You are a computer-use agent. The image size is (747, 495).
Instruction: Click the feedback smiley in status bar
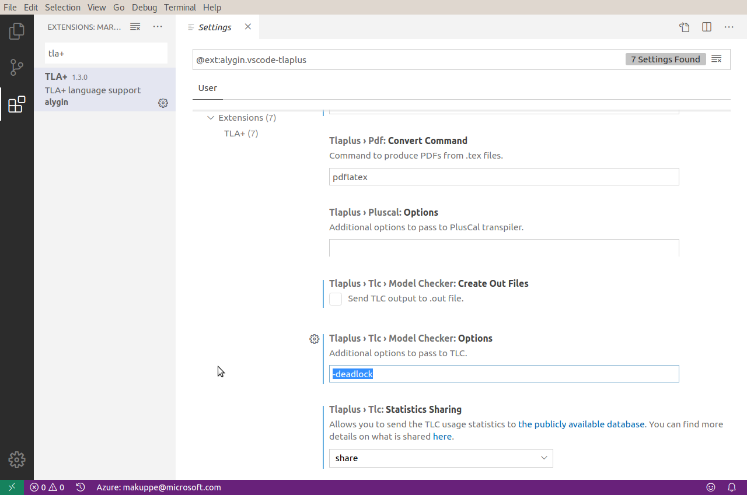point(710,487)
